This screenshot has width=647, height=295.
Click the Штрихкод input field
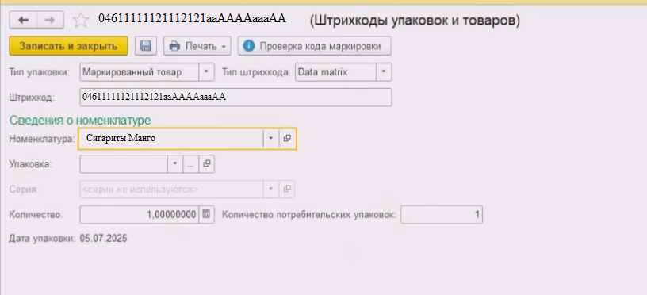click(x=235, y=98)
